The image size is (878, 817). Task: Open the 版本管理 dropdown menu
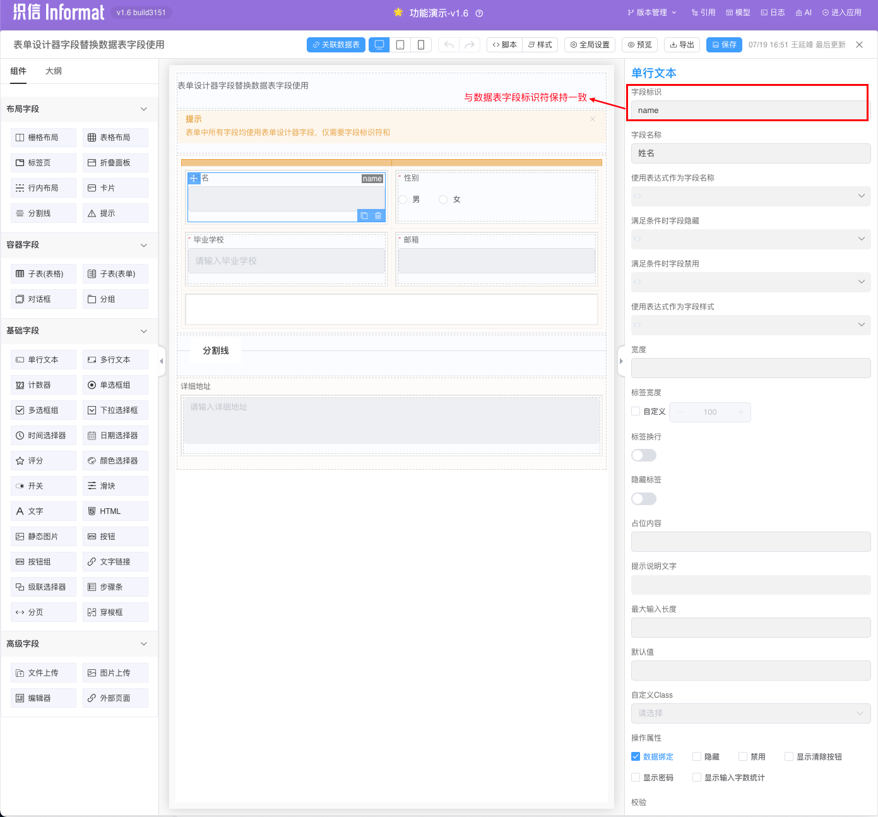pos(651,13)
